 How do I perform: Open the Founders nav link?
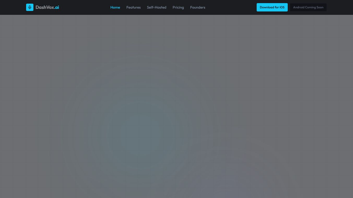click(198, 7)
